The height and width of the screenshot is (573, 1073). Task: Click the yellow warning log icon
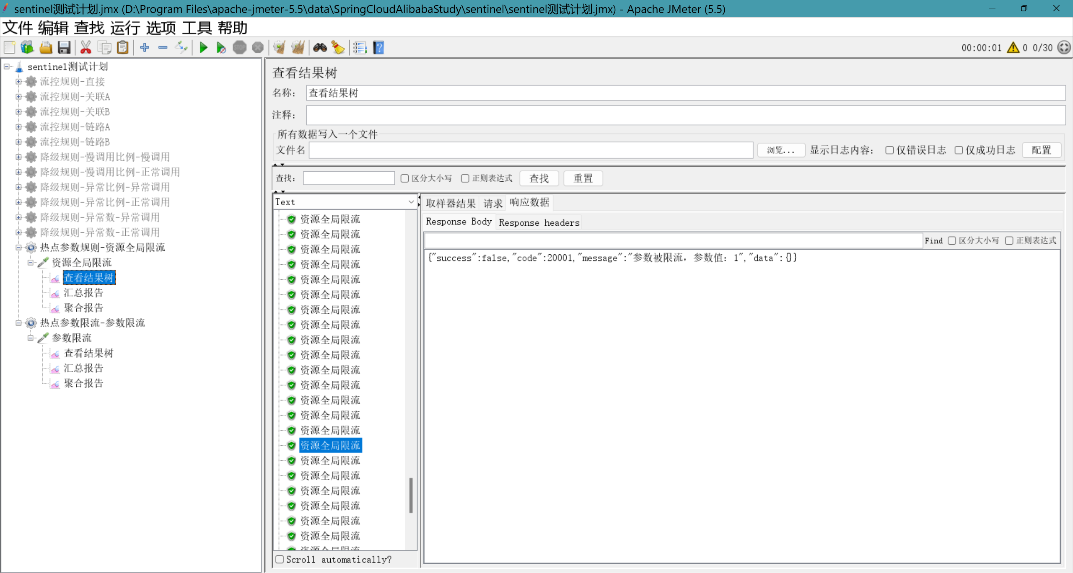tap(1013, 48)
